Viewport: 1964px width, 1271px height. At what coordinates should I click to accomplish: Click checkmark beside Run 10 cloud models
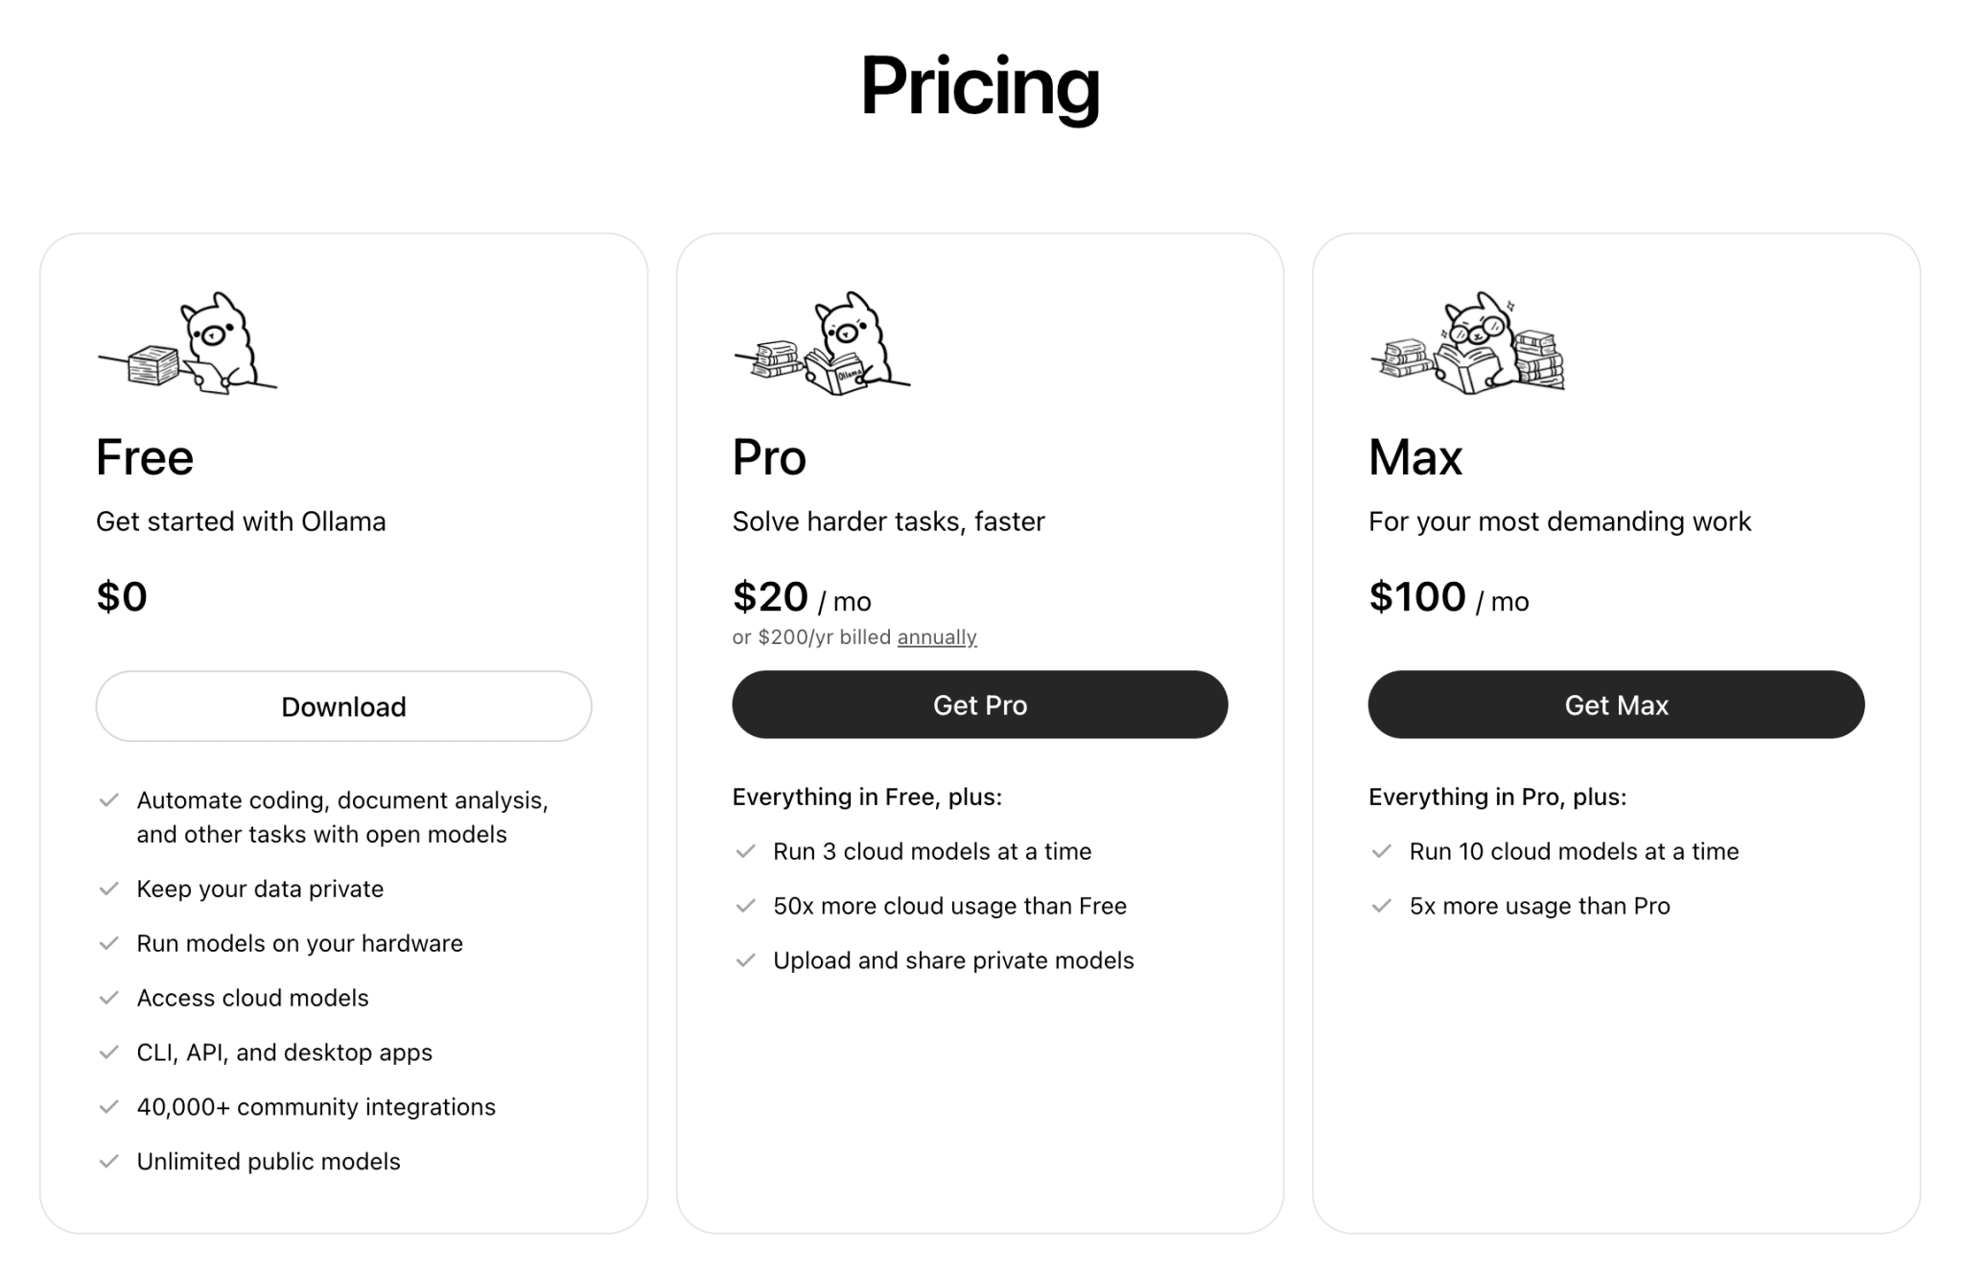(x=1381, y=851)
